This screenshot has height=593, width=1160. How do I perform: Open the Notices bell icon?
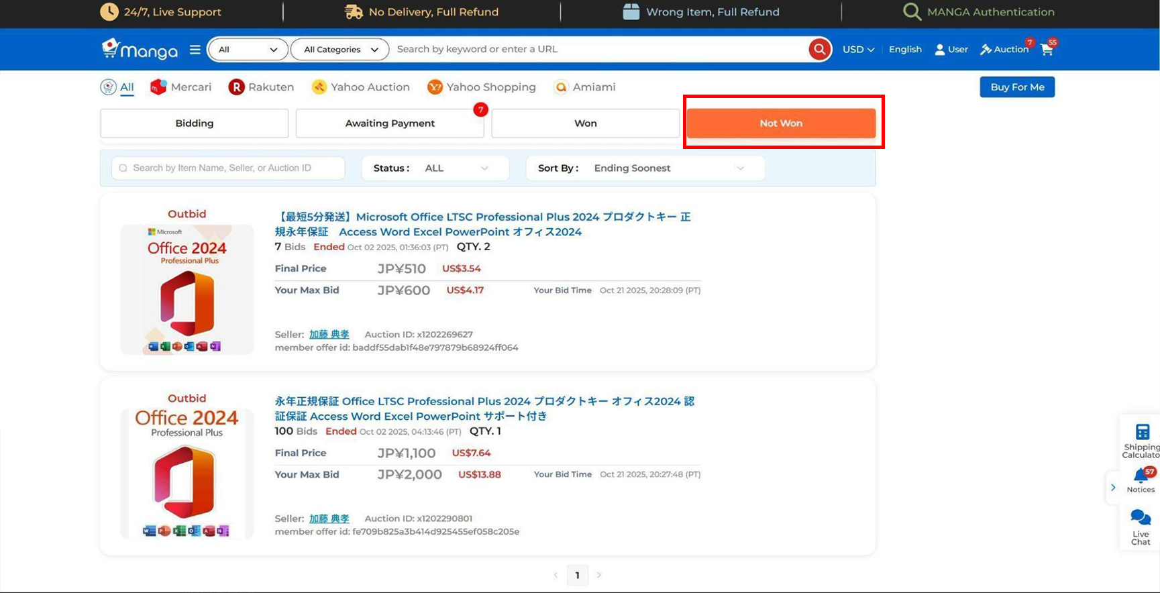[1140, 477]
